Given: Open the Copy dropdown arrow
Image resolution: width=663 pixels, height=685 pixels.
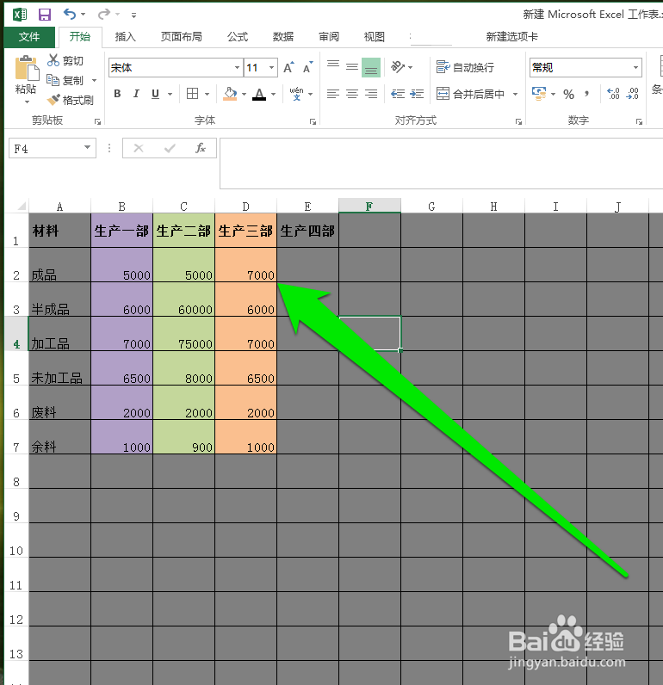Looking at the screenshot, I should click(94, 80).
